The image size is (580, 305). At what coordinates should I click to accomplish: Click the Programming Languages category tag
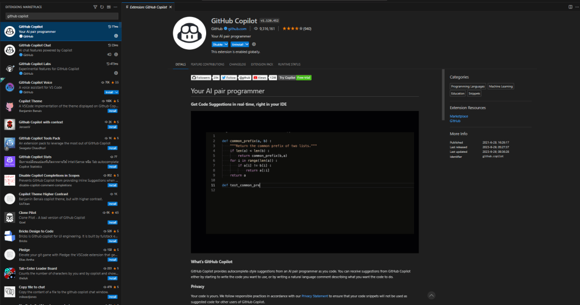click(467, 87)
